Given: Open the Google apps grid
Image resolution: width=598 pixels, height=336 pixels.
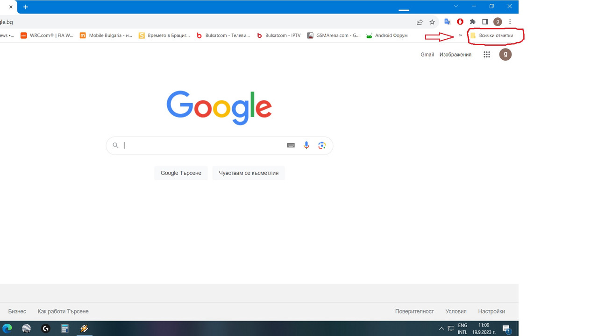Looking at the screenshot, I should 486,55.
